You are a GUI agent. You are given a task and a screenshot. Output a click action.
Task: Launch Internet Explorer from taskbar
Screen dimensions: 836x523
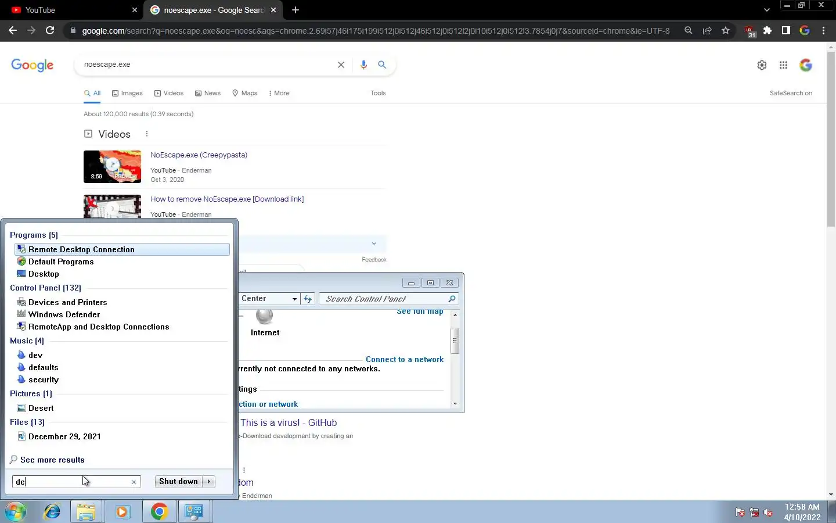click(52, 511)
